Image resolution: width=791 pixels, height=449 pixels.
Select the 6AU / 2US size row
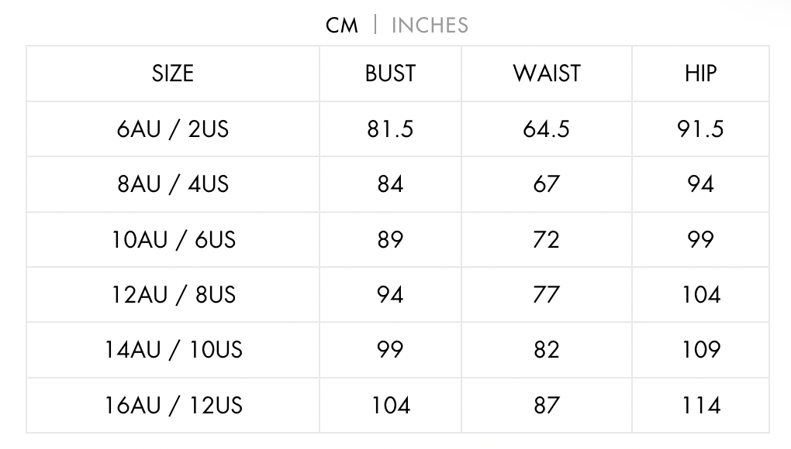(173, 129)
